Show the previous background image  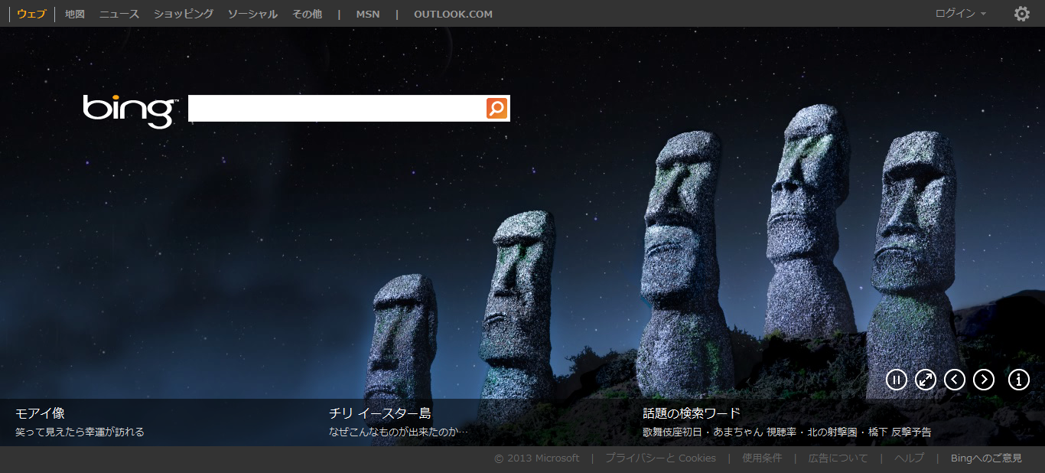pyautogui.click(x=955, y=379)
